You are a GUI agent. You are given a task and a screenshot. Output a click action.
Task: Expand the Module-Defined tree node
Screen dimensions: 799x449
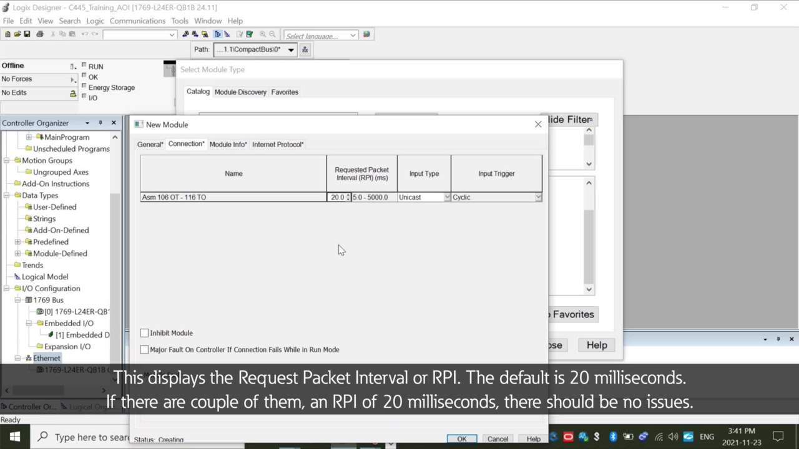click(18, 253)
